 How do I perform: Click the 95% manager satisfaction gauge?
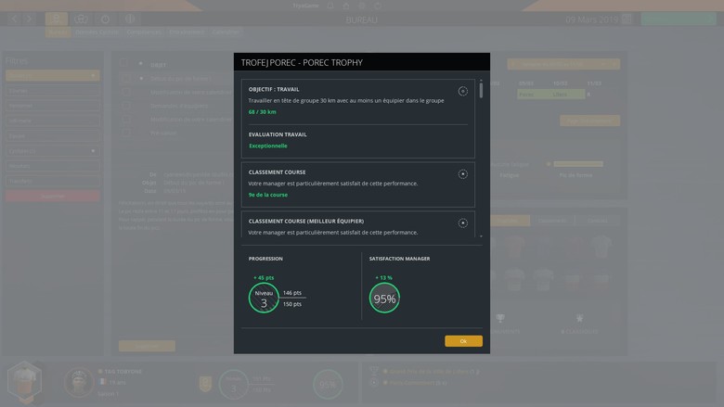click(x=384, y=299)
